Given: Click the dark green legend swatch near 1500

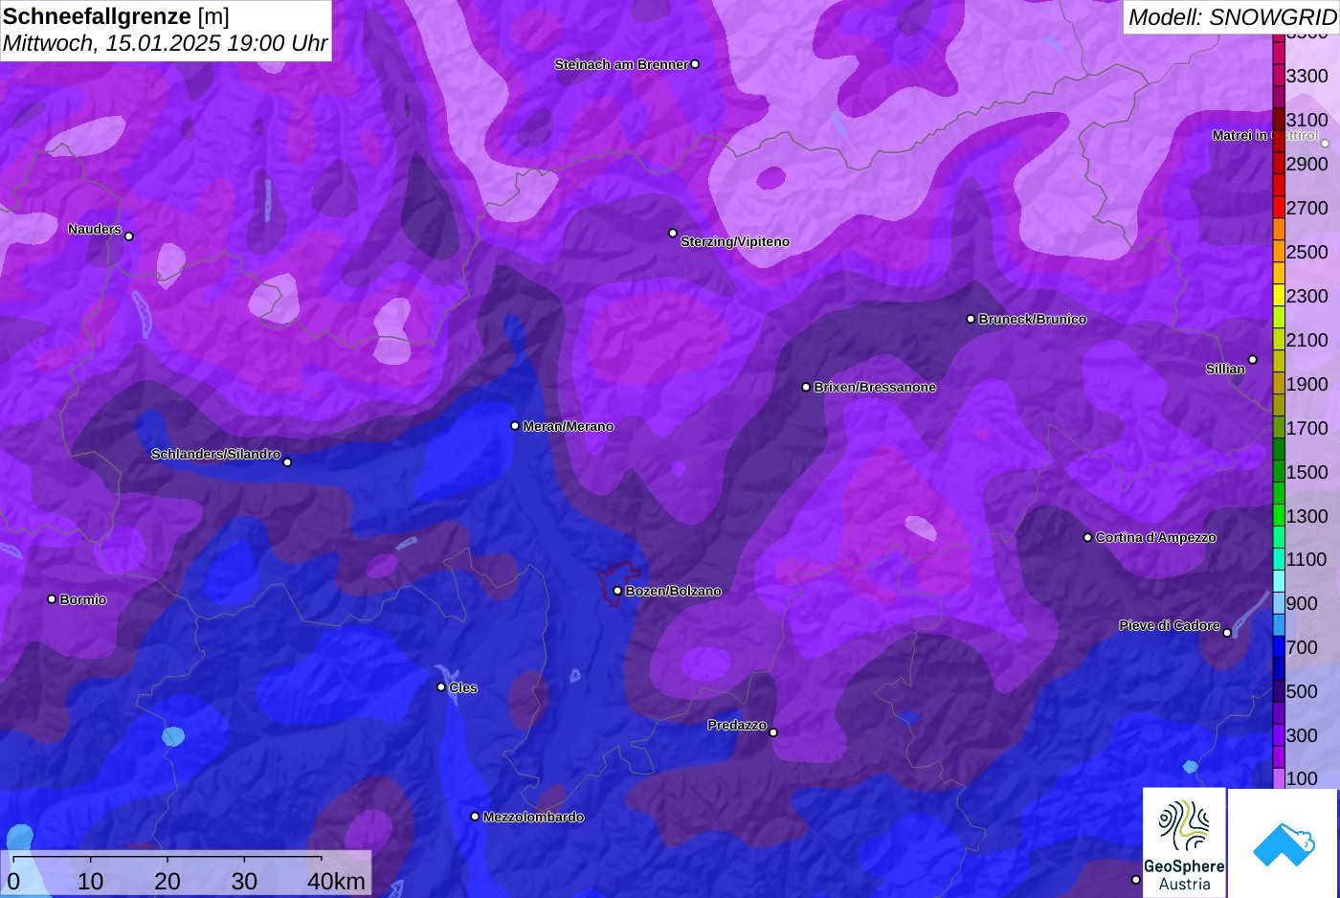Looking at the screenshot, I should coord(1279,472).
